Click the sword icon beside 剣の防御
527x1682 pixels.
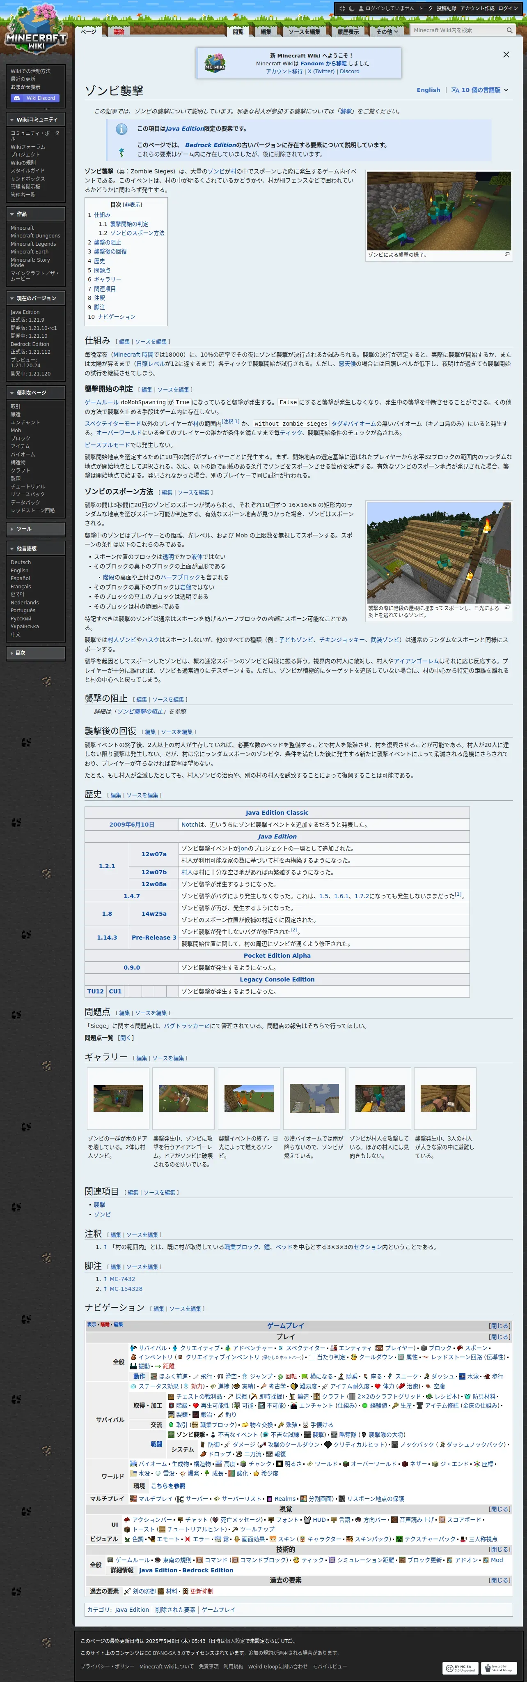[x=127, y=1591]
